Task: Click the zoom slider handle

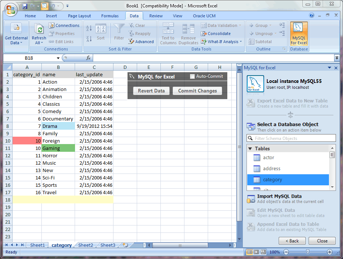Action: [x=308, y=252]
